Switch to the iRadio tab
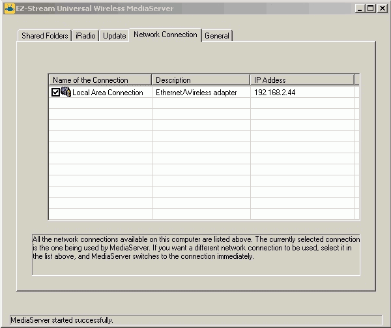Viewport: 391px width, 328px height. (x=85, y=36)
